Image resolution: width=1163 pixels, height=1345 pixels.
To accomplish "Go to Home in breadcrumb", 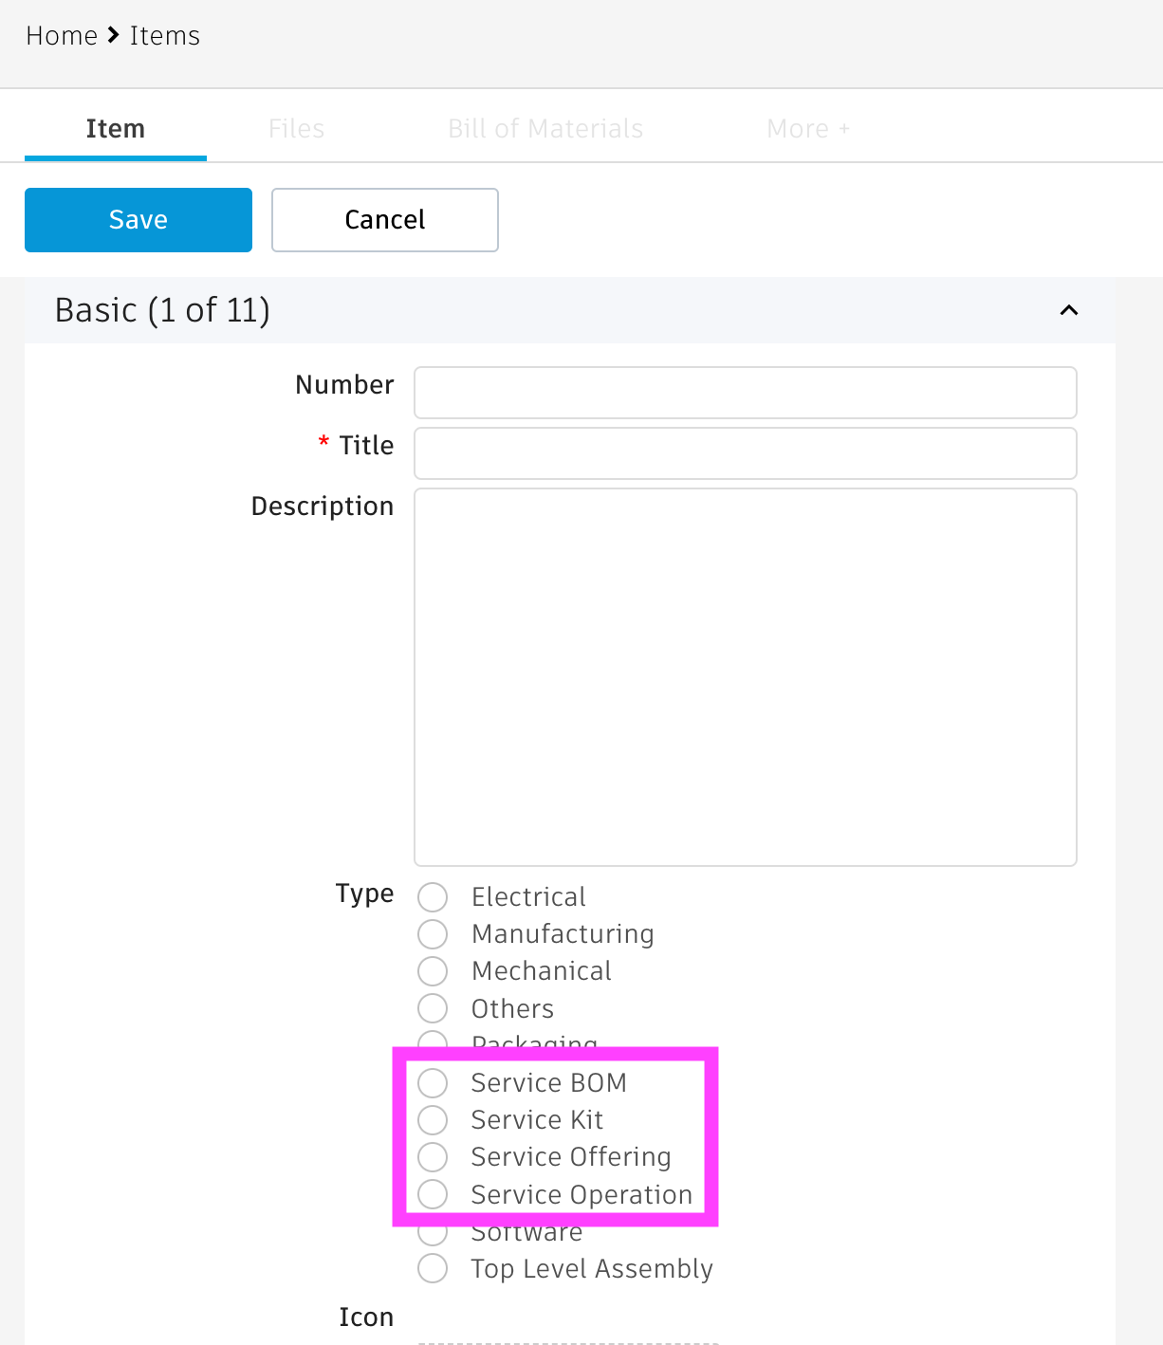I will pos(62,36).
